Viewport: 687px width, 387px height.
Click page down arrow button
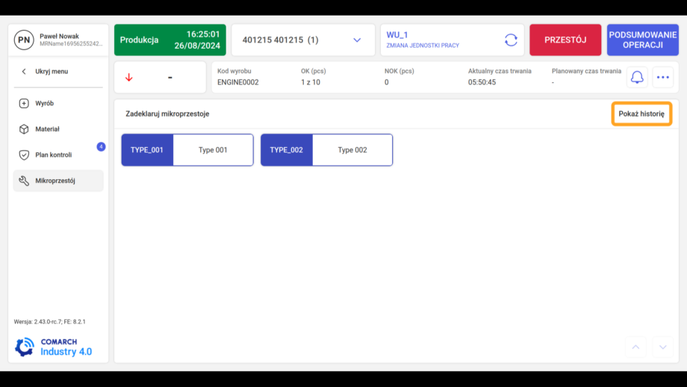(x=663, y=347)
